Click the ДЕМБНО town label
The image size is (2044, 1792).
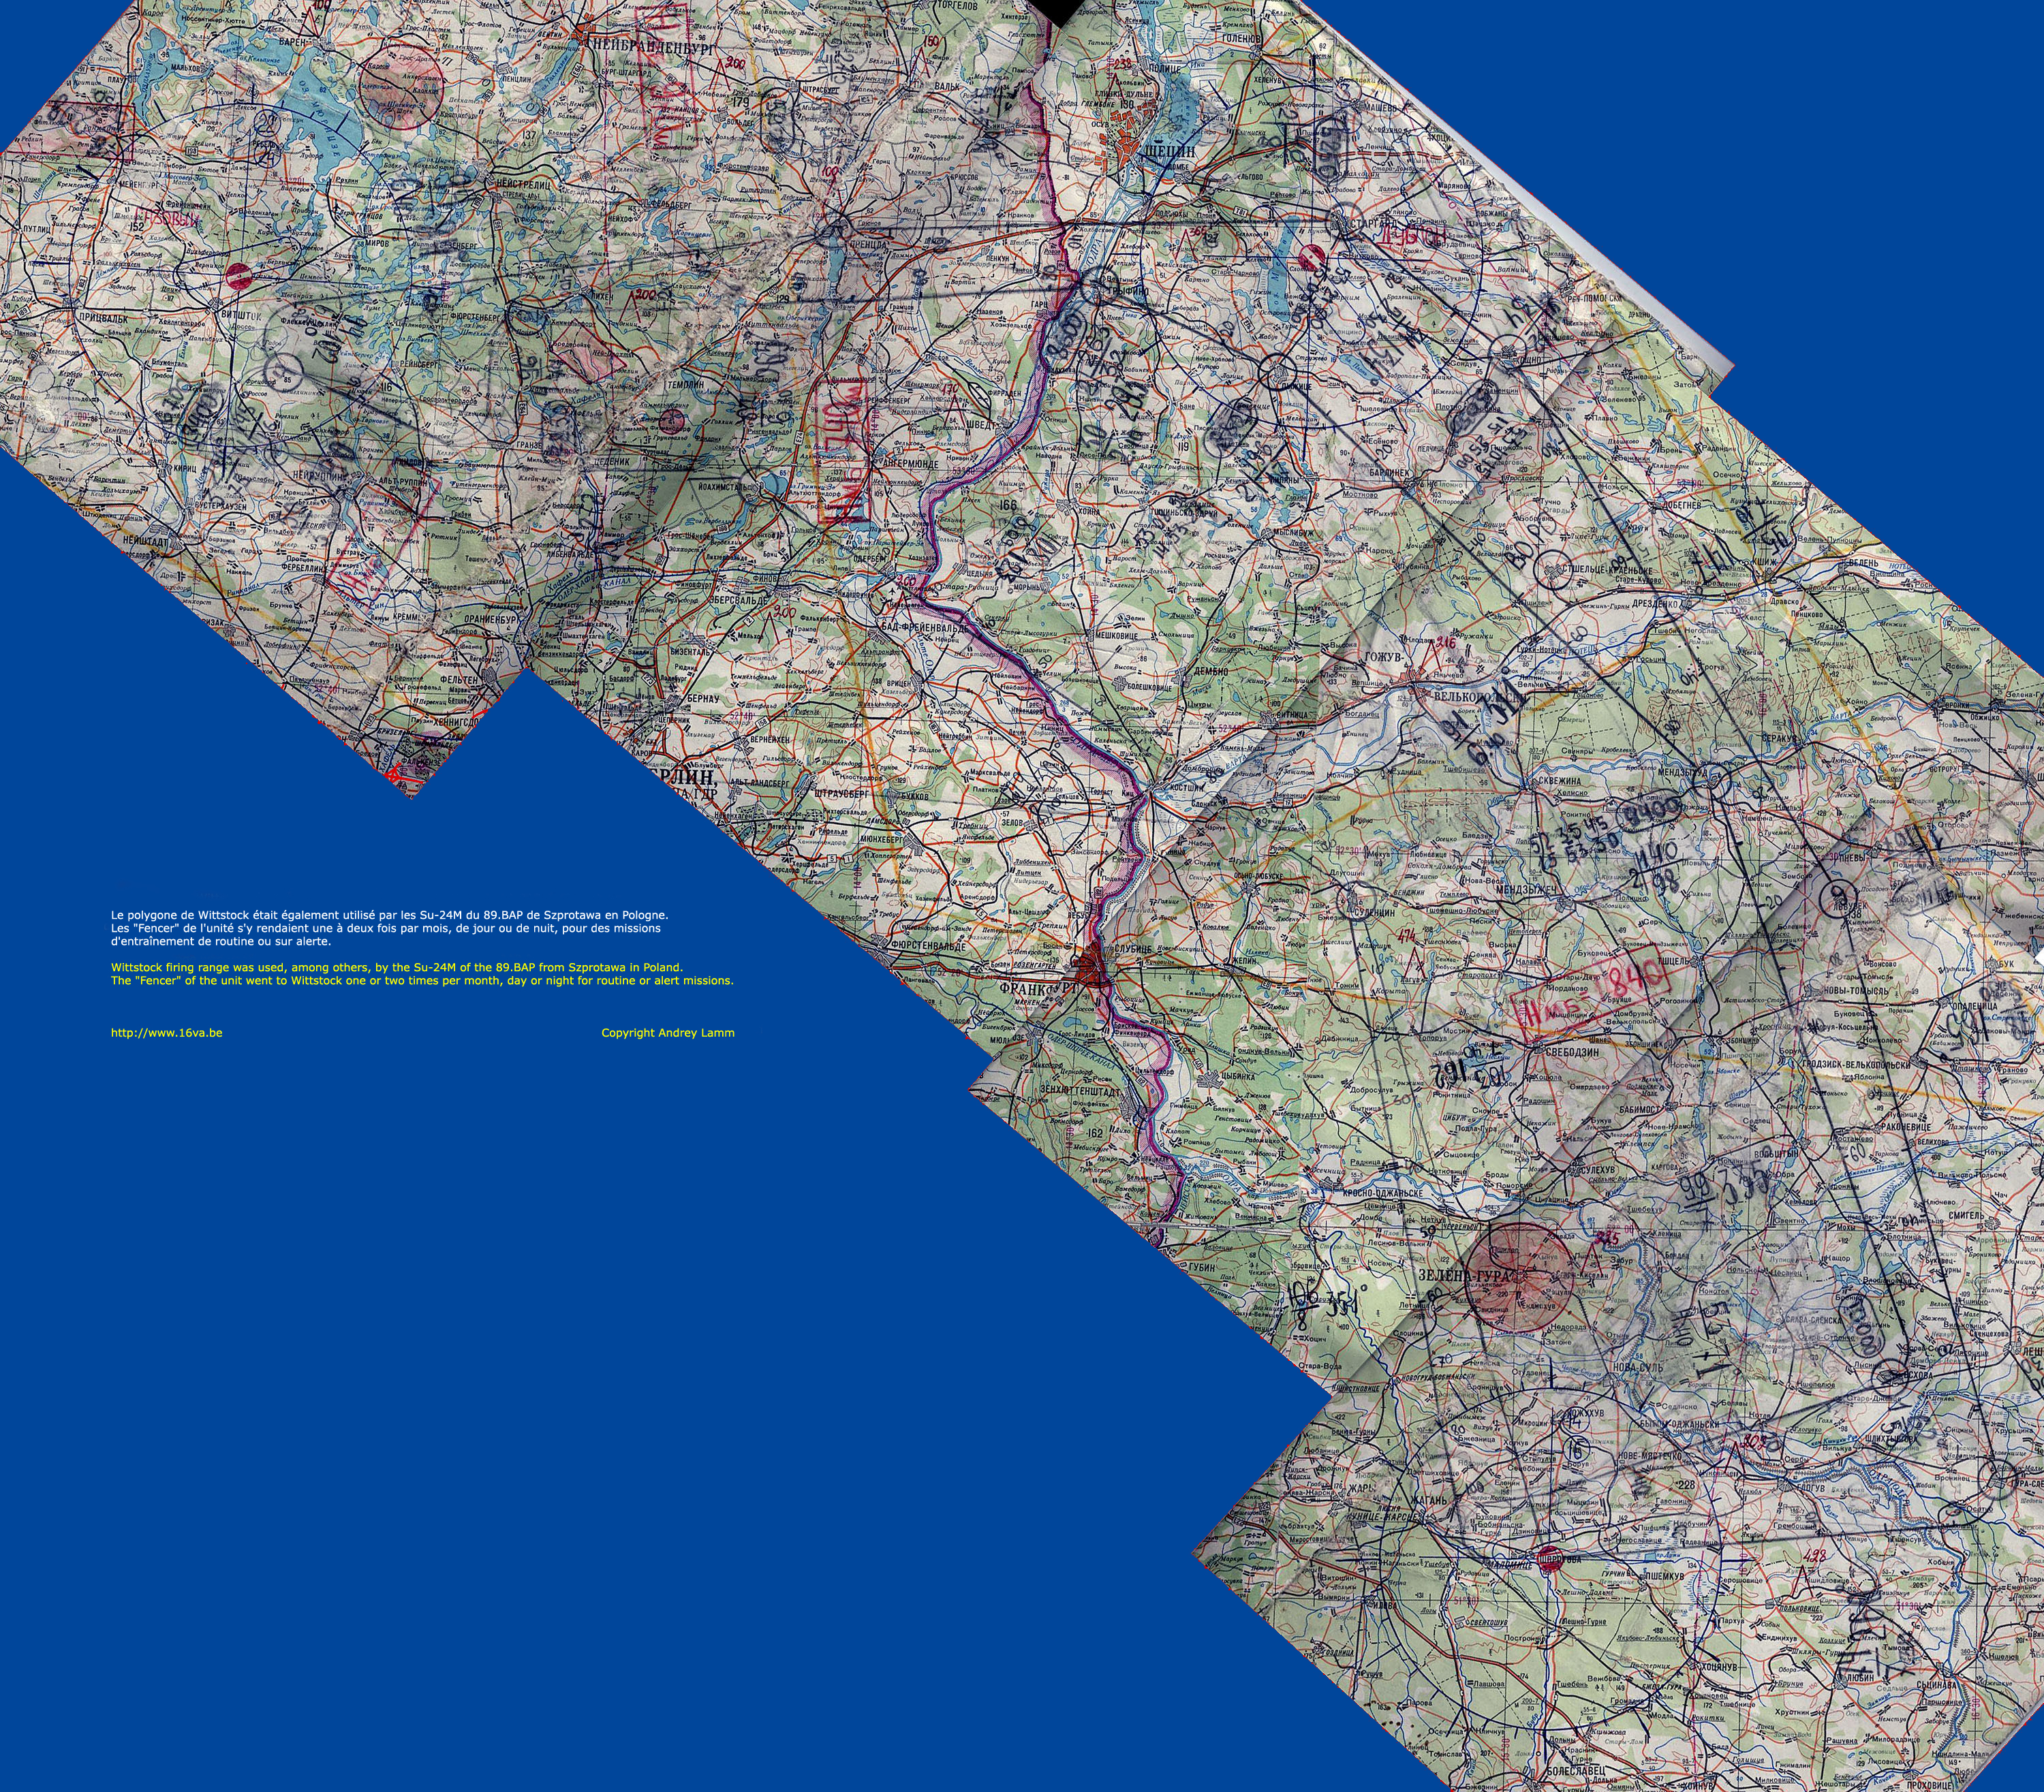1211,673
